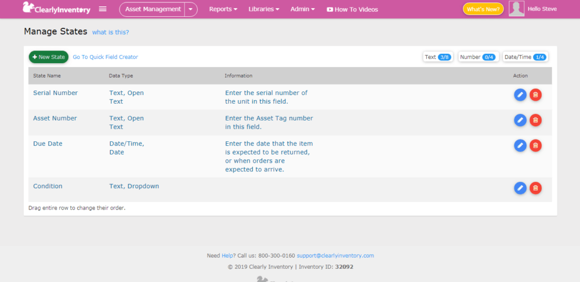This screenshot has width=580, height=282.
Task: Delete the Serial Number state
Action: point(535,95)
